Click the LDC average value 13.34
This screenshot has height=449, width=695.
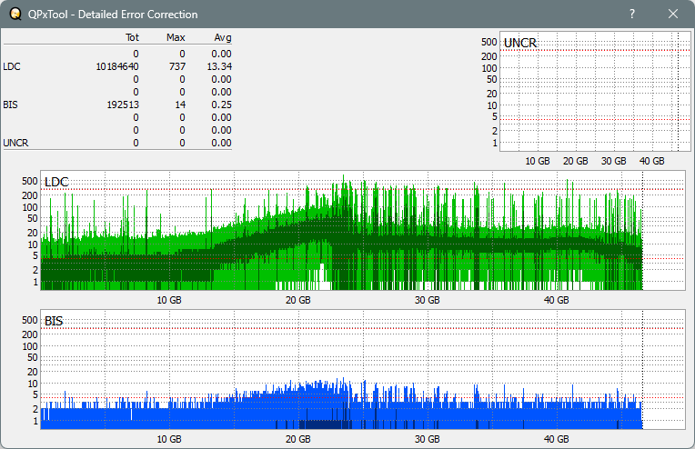coord(220,66)
